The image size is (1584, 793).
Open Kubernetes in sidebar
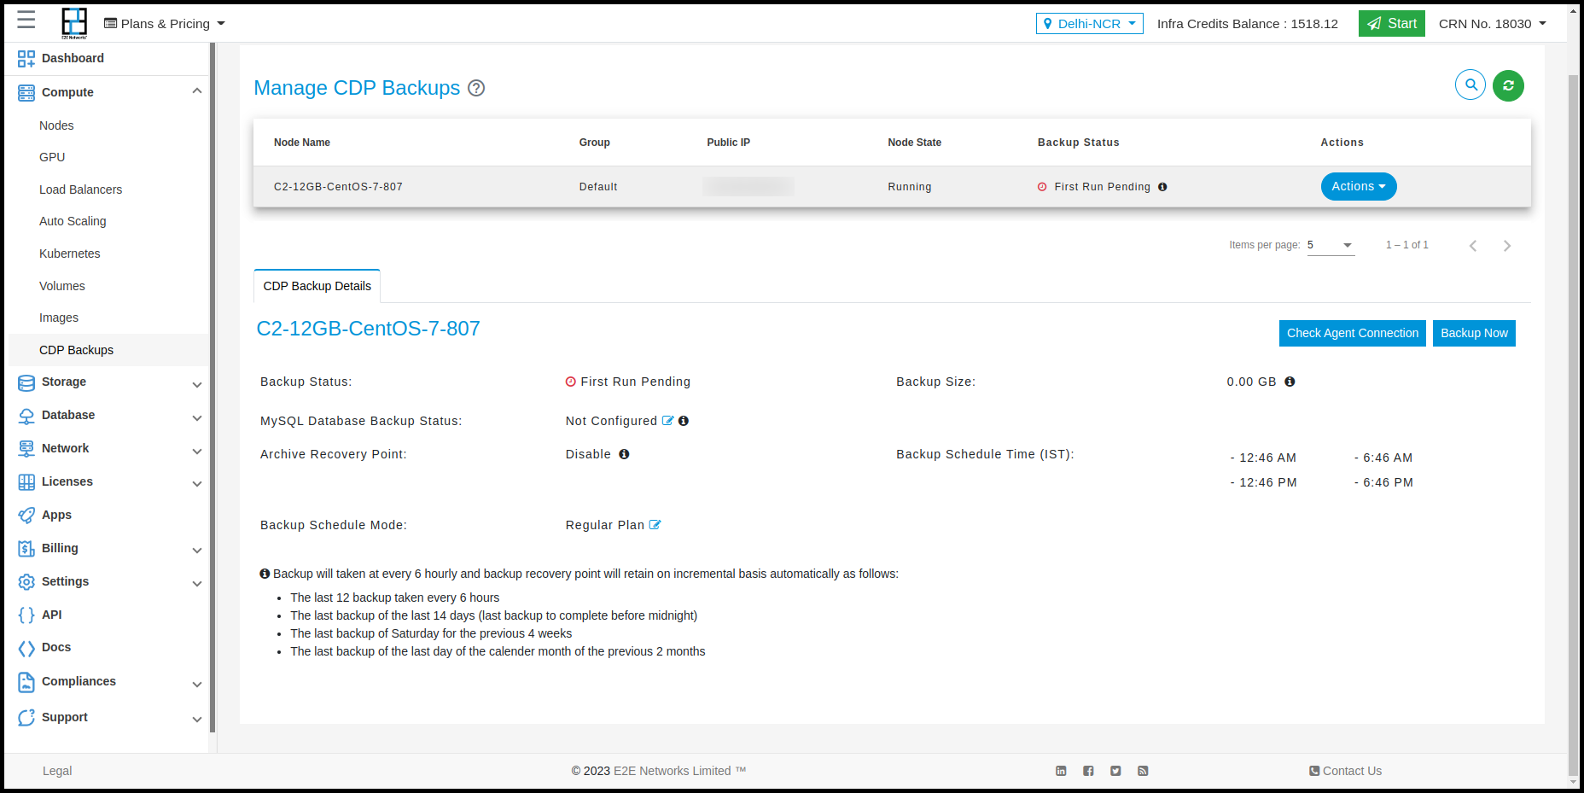click(x=69, y=254)
